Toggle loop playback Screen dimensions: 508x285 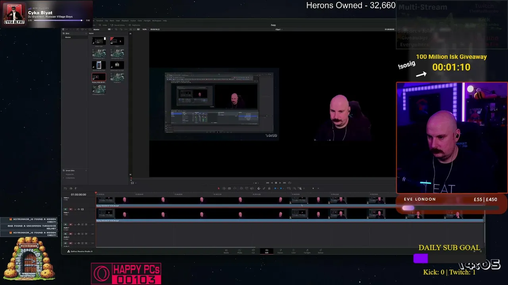point(289,183)
